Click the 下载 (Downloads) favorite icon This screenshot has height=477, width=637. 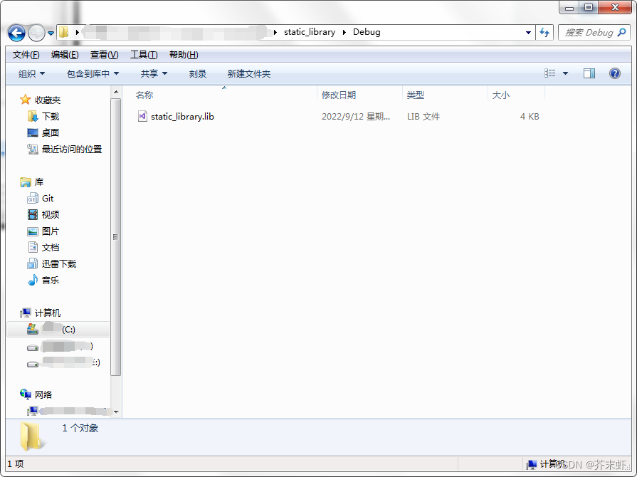tap(33, 116)
